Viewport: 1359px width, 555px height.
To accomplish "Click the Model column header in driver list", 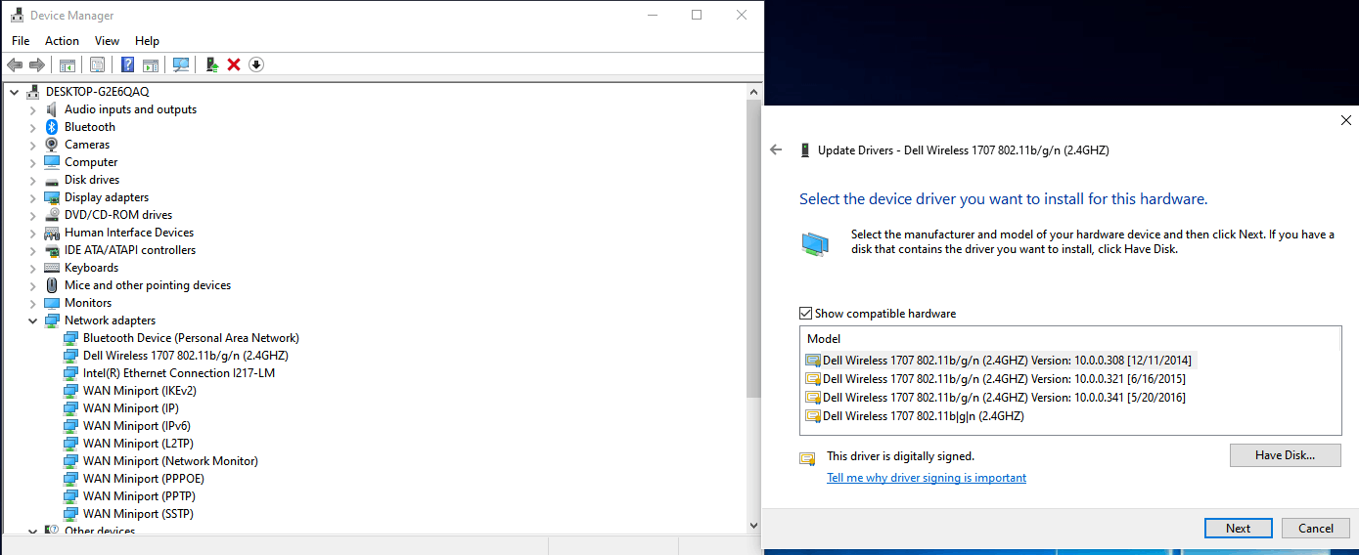I will point(1070,339).
